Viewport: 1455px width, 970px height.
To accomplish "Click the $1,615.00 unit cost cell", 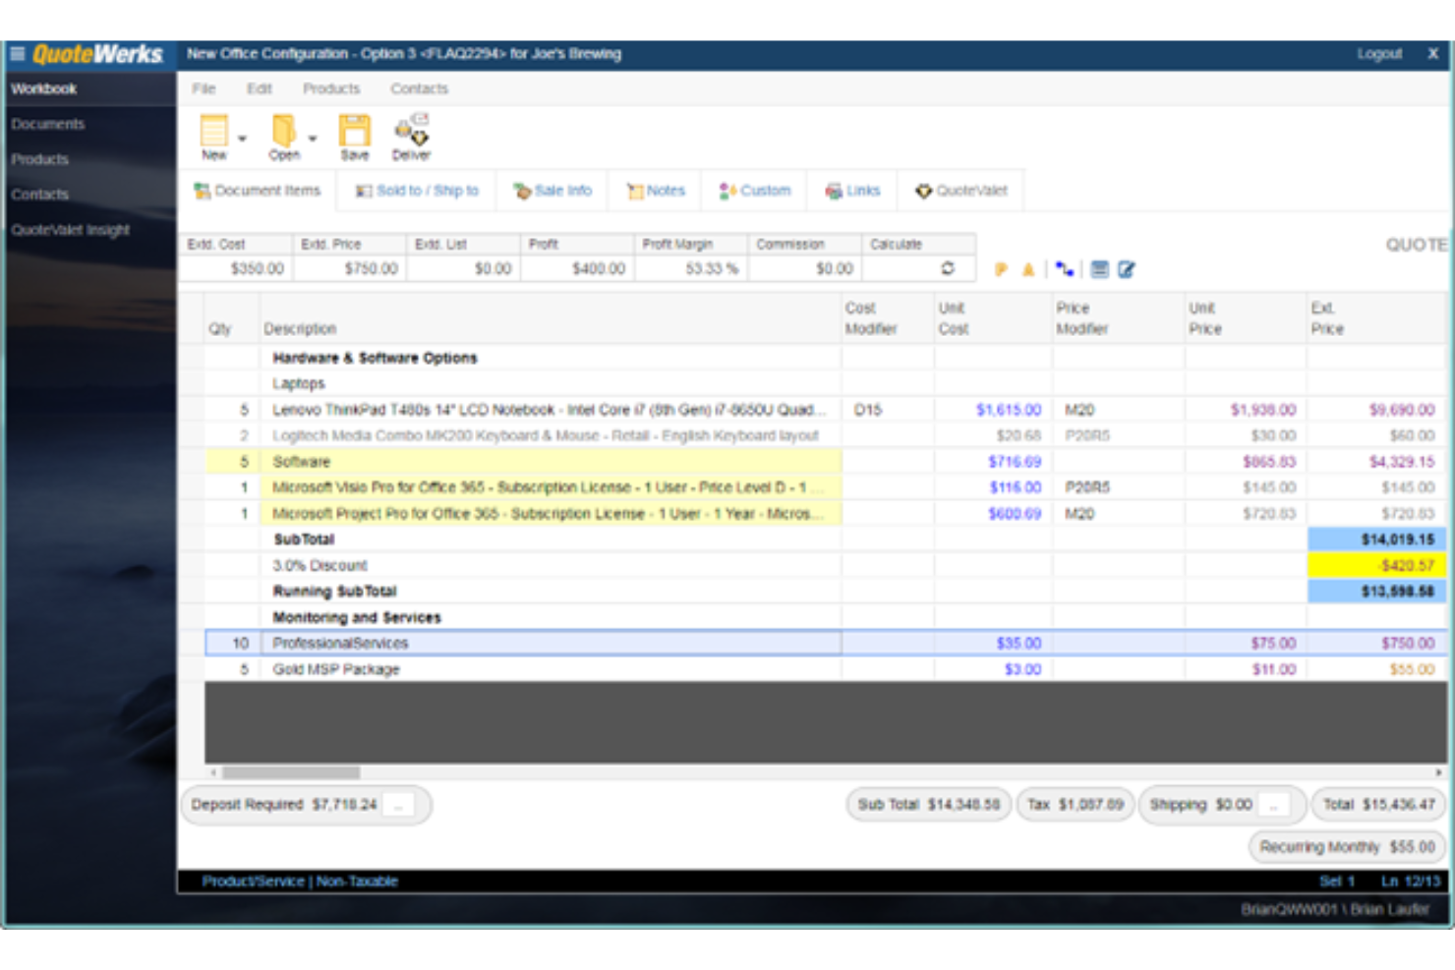I will [x=993, y=410].
